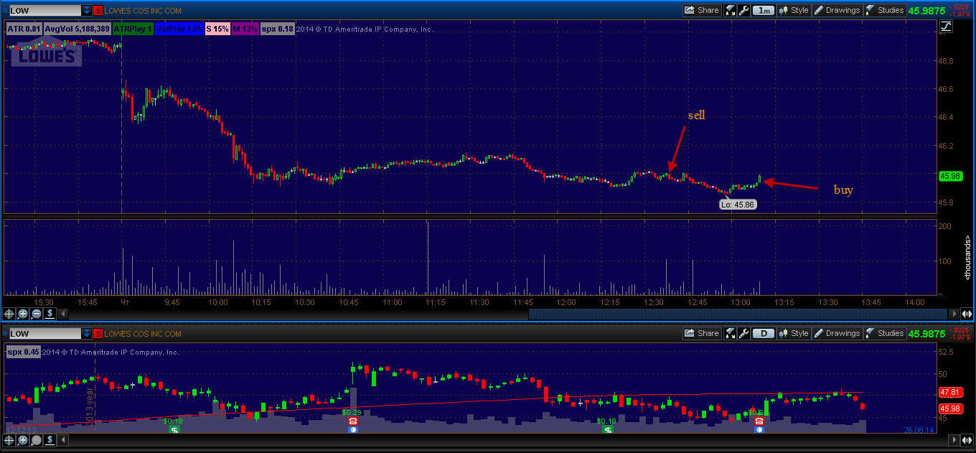The width and height of the screenshot is (976, 453).
Task: Click the spx 0.18 label in the upper chart
Action: tap(278, 29)
